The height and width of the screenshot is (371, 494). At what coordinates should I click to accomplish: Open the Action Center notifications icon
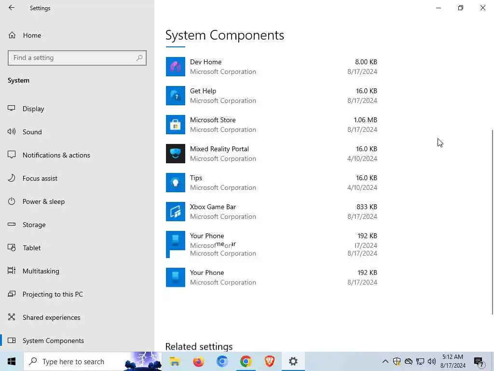[x=479, y=361]
